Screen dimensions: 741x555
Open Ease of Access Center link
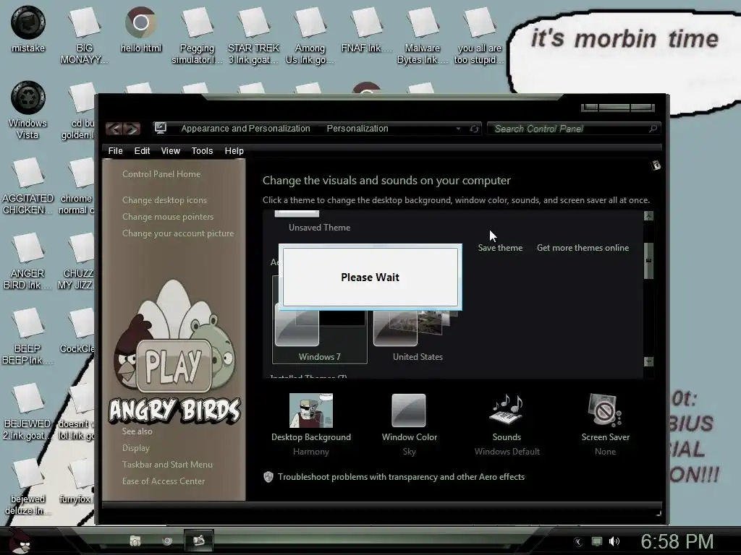164,481
